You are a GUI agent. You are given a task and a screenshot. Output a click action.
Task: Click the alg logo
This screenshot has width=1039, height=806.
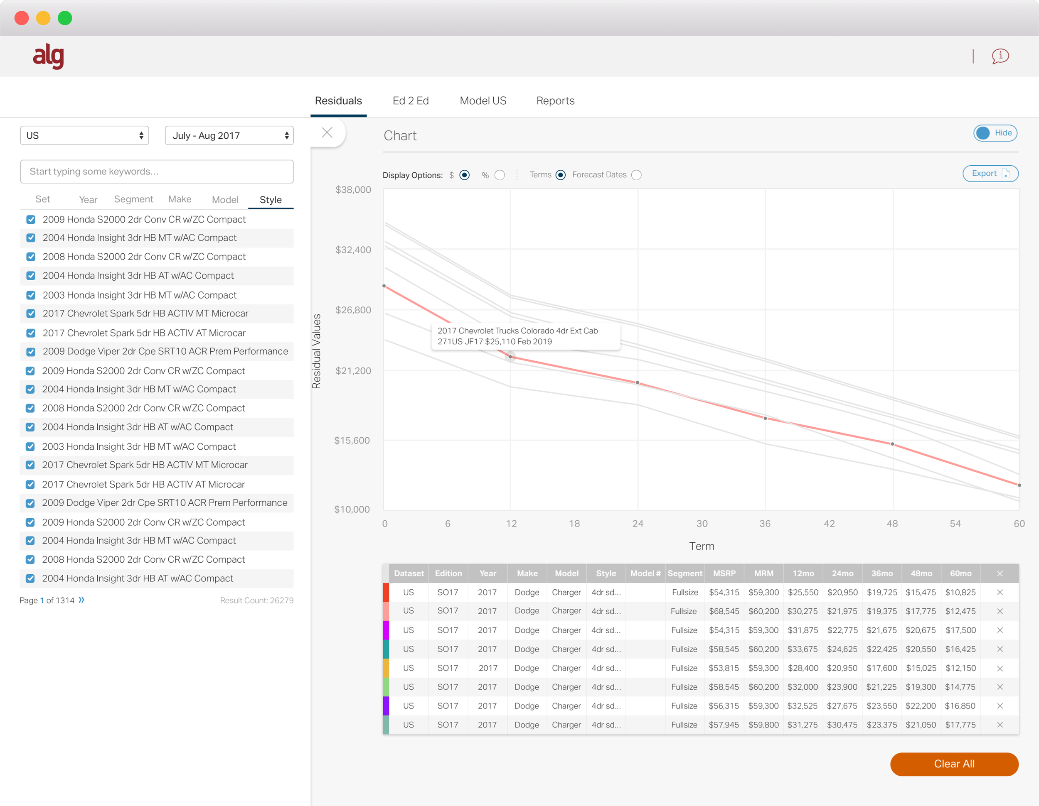coord(48,56)
